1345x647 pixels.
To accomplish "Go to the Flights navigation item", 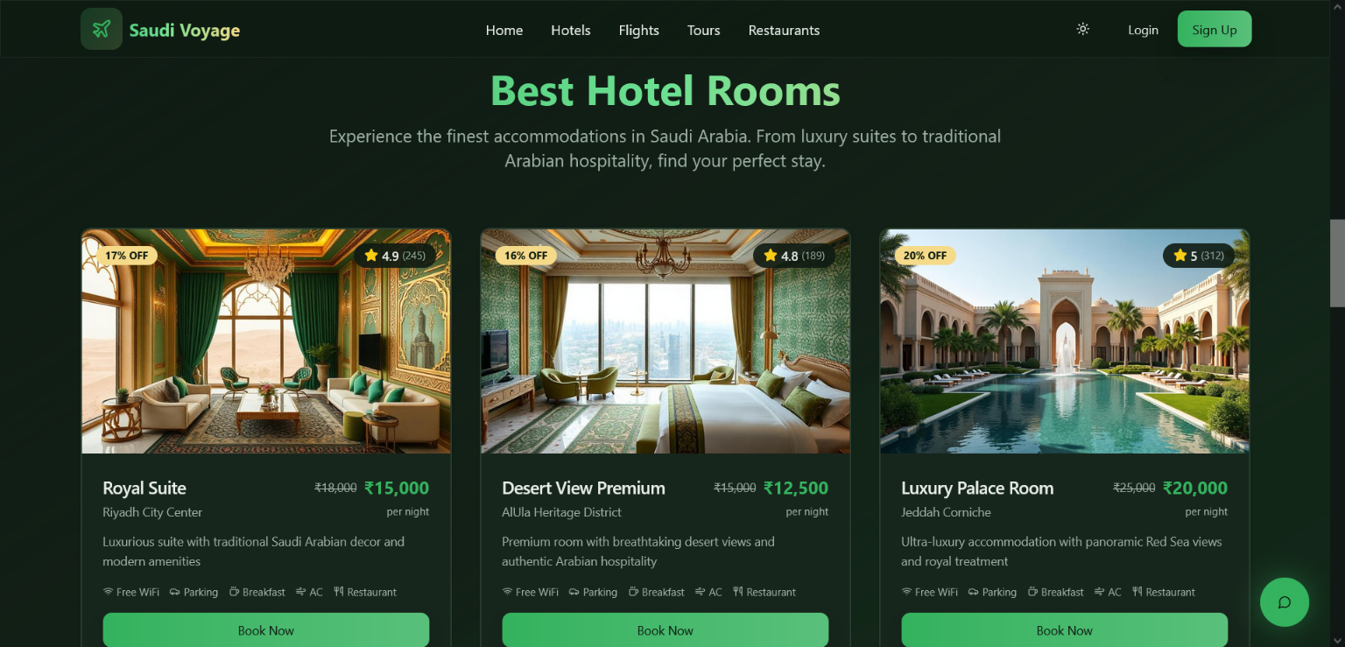I will click(x=639, y=30).
